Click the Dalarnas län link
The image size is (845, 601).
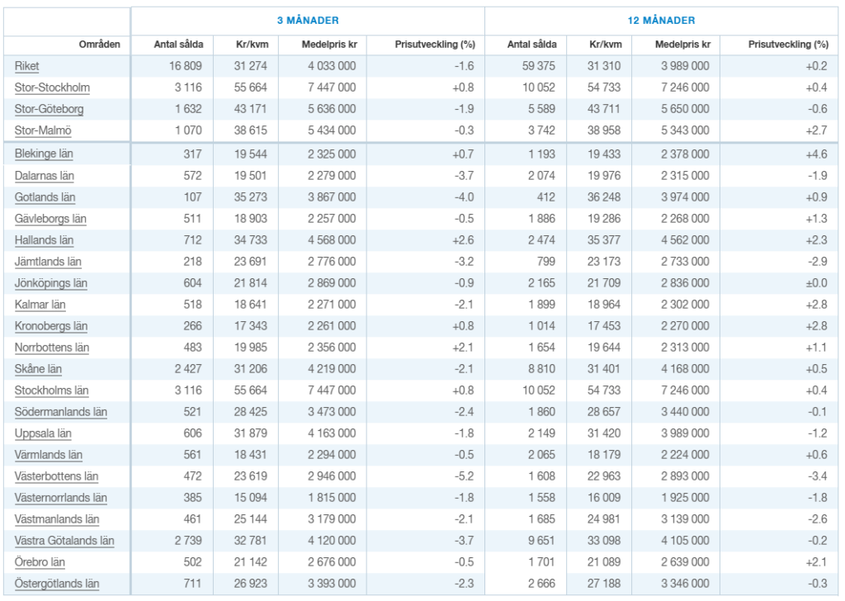(45, 176)
